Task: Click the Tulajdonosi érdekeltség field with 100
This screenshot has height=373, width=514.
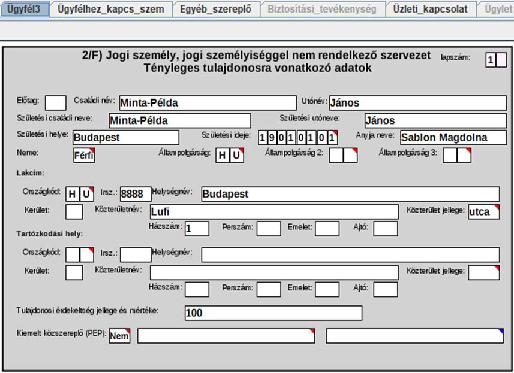Action: point(273,313)
